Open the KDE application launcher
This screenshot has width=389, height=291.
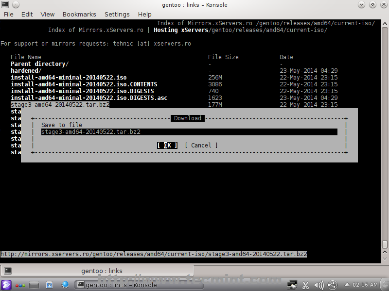[7, 285]
